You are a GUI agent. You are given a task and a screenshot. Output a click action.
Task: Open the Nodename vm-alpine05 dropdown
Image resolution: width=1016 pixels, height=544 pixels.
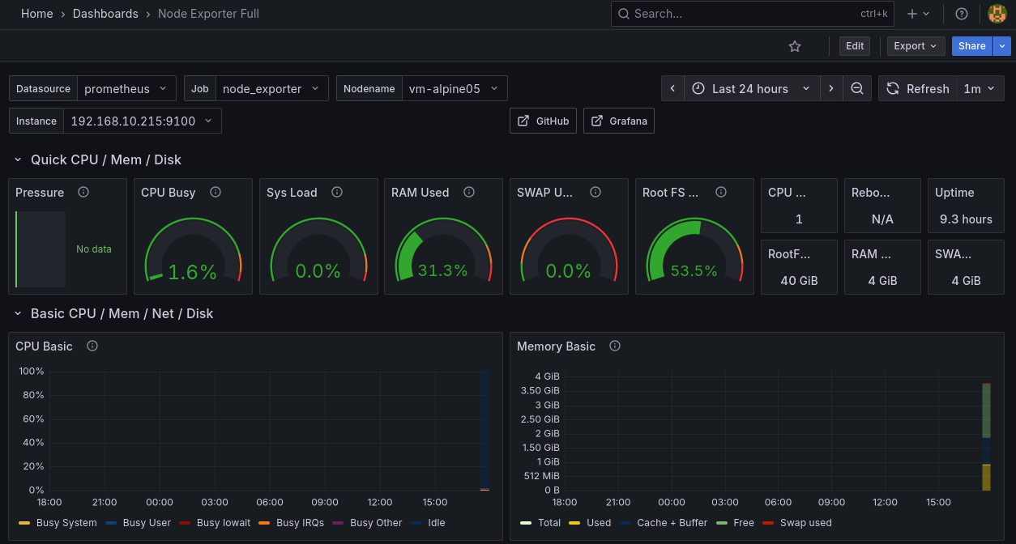[x=454, y=89]
